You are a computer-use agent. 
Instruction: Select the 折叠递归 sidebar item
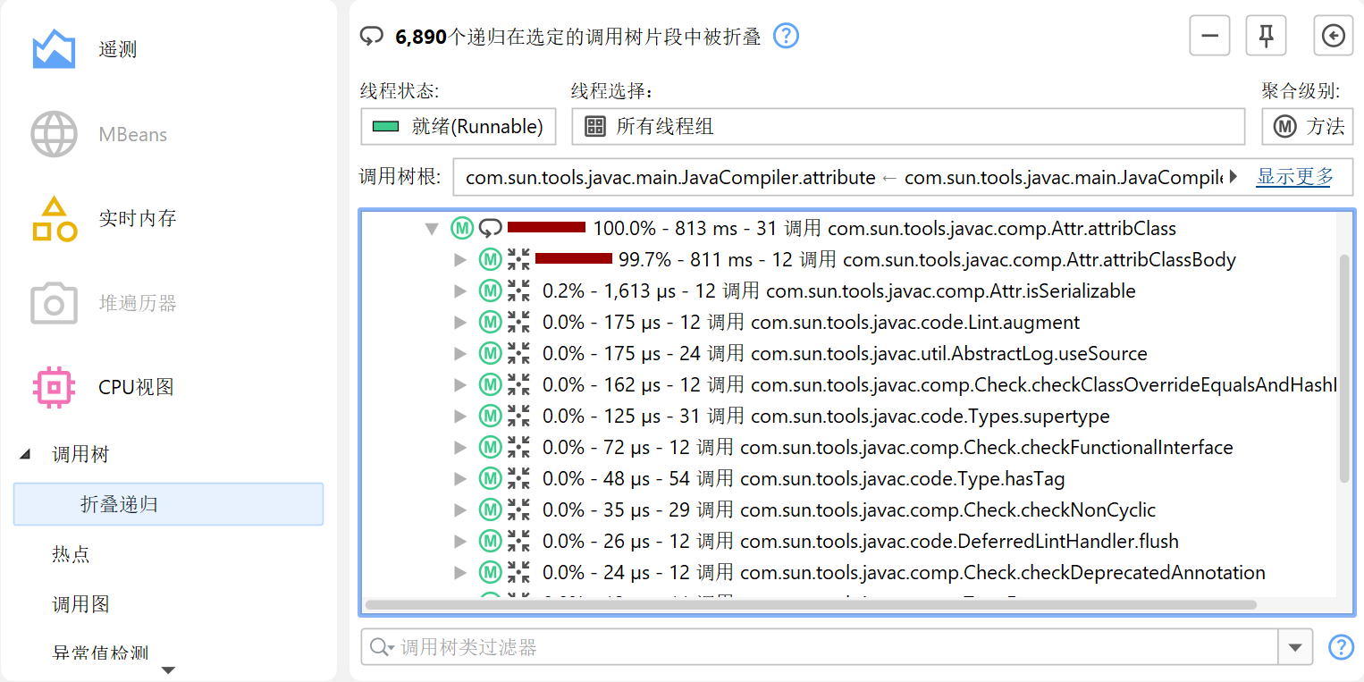[x=168, y=504]
